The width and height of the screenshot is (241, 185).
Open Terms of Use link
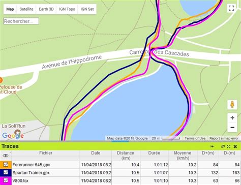tap(195, 138)
